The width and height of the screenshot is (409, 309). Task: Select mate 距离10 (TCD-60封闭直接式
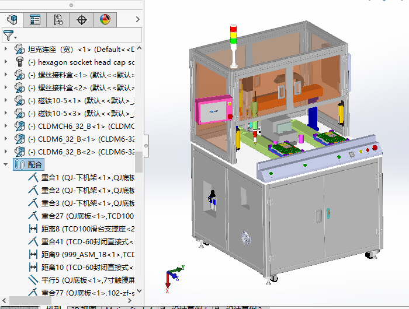click(88, 268)
